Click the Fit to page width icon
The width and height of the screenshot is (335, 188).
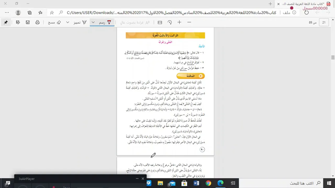pos(160,22)
